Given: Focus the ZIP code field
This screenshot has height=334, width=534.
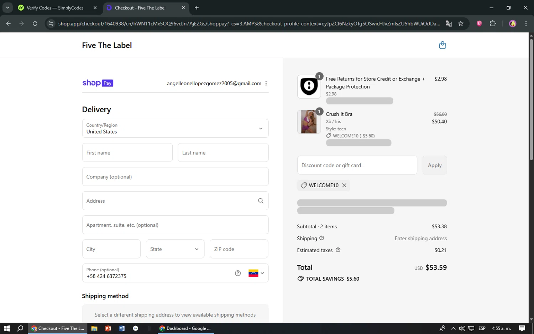Looking at the screenshot, I should click(x=239, y=249).
